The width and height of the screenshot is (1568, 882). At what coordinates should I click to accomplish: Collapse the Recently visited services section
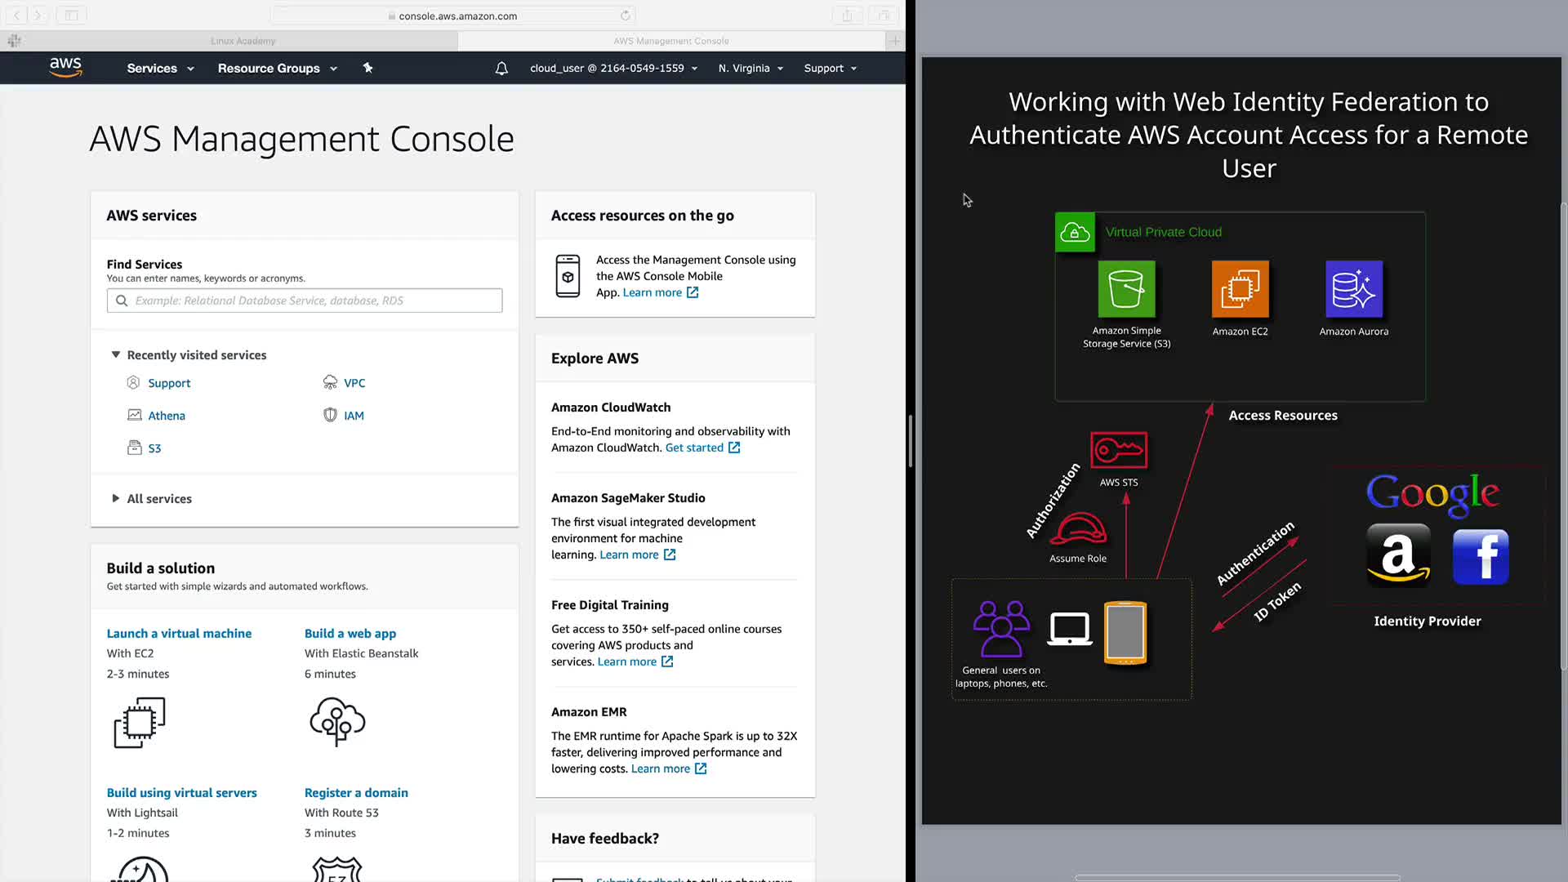(116, 354)
